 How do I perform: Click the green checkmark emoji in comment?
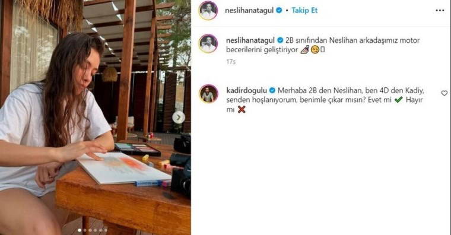point(398,100)
